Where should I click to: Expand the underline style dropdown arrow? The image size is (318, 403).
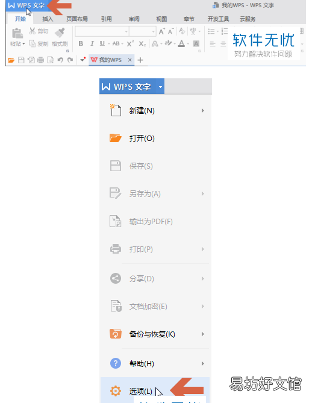point(109,44)
